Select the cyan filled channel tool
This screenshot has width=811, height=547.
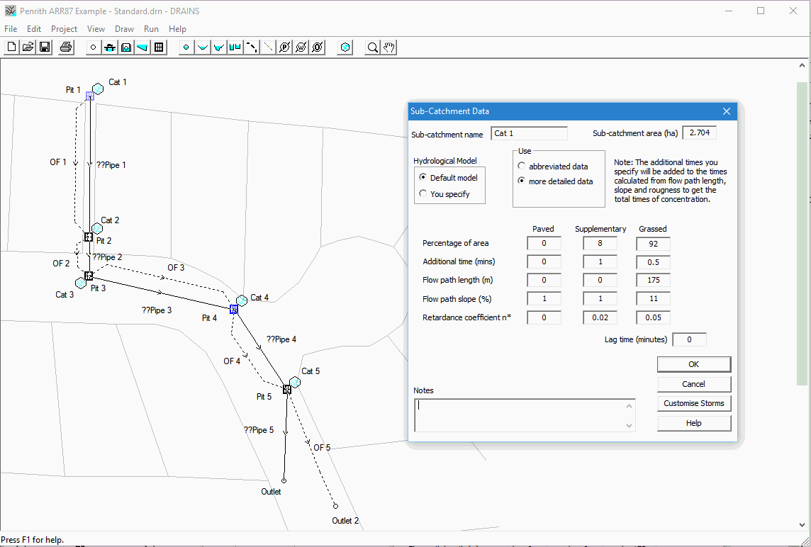219,47
